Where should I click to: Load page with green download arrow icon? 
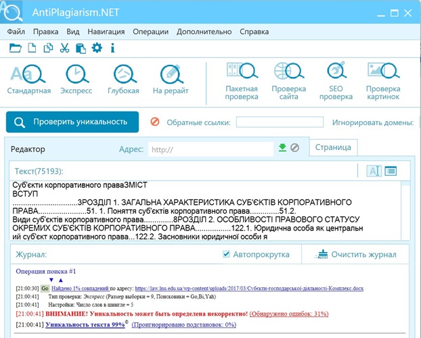coord(282,147)
